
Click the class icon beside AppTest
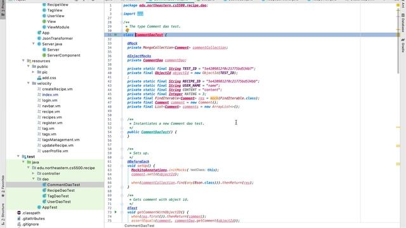pyautogui.click(x=39, y=207)
